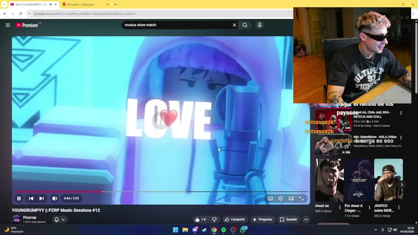
Task: Open the JHAYCO sobre MOR short
Action: 388,180
